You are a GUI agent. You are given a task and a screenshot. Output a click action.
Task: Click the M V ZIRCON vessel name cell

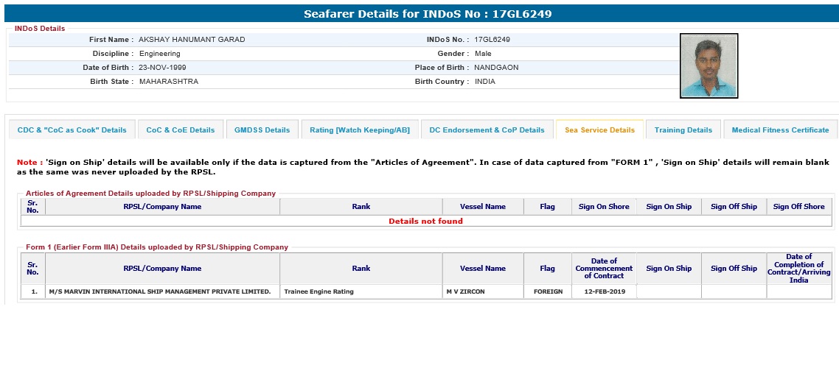[x=465, y=291]
